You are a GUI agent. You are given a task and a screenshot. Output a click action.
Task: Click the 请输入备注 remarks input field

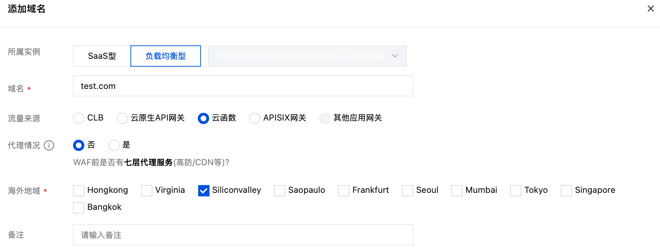243,235
